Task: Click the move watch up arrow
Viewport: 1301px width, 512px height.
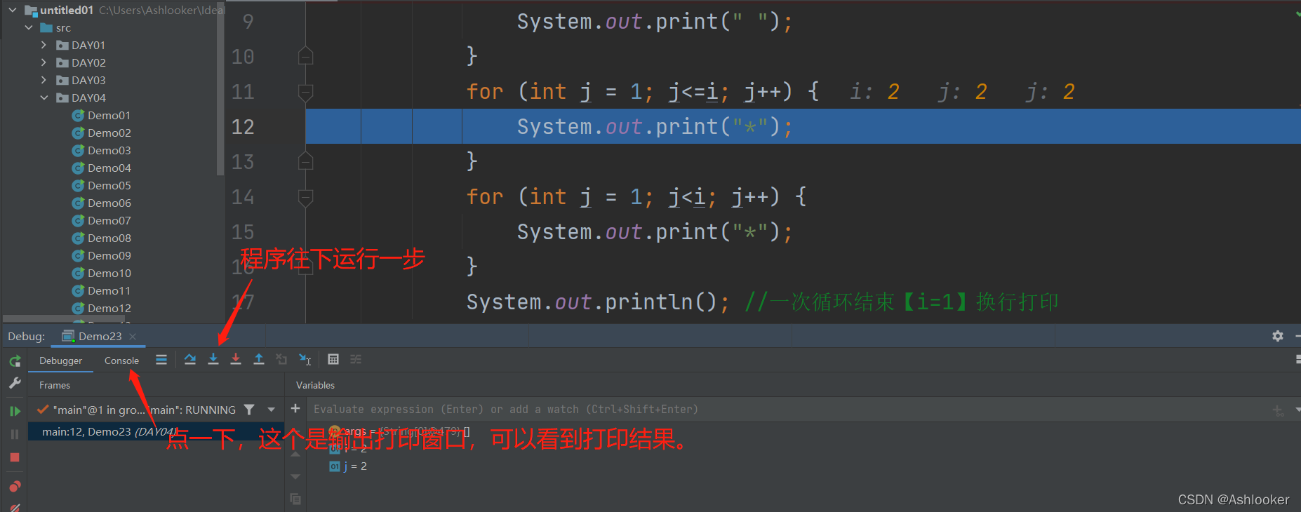Action: coord(295,454)
